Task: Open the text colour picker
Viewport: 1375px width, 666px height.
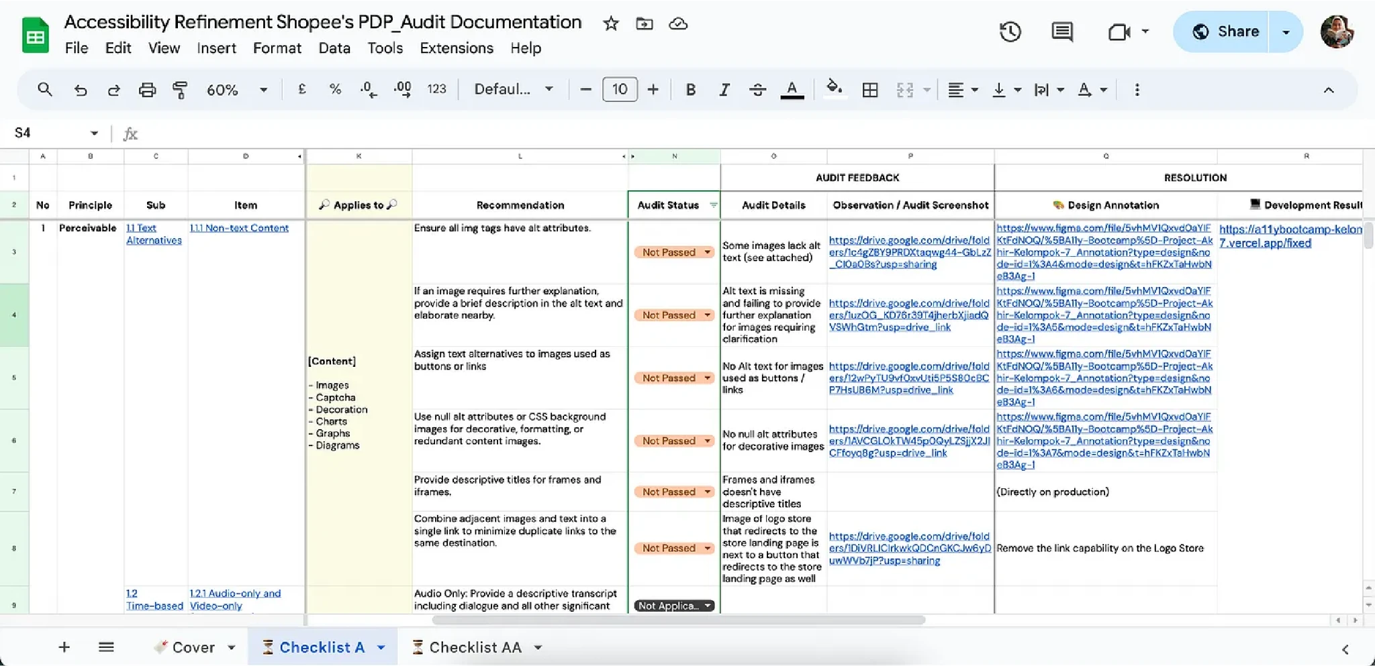Action: coord(792,89)
